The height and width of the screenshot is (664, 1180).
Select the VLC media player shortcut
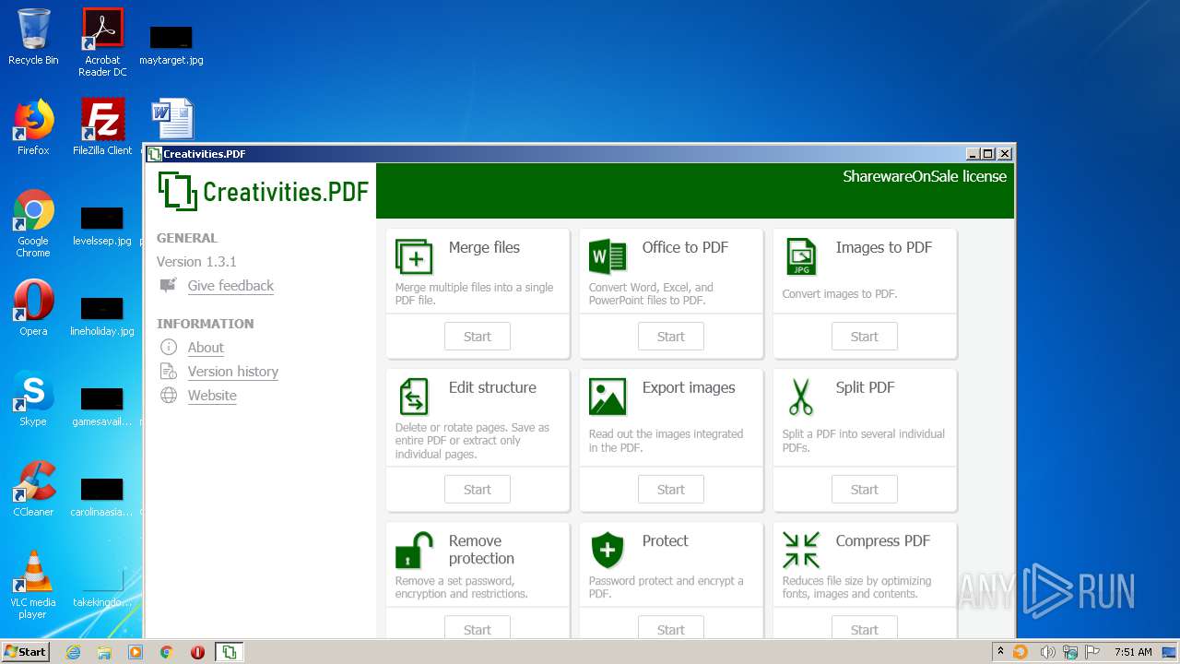click(x=33, y=586)
